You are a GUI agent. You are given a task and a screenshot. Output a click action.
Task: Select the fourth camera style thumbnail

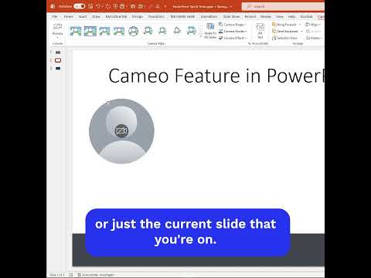pyautogui.click(x=119, y=31)
